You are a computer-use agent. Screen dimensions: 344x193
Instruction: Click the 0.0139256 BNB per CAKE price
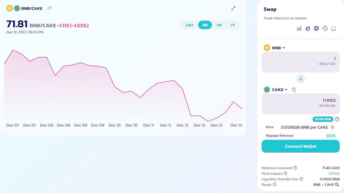click(x=304, y=127)
